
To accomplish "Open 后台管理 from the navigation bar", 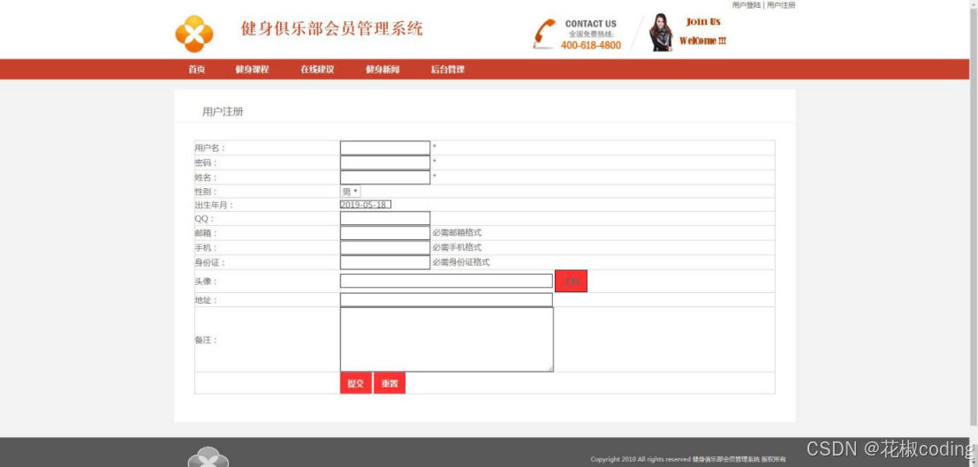I will tap(448, 70).
